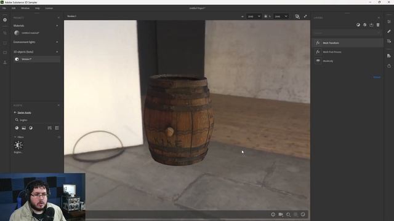Select the brush icon in right sidebar

[389, 31]
